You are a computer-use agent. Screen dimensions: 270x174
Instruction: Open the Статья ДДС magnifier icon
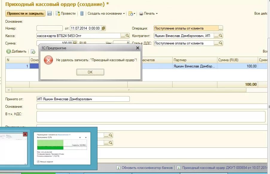point(221,43)
